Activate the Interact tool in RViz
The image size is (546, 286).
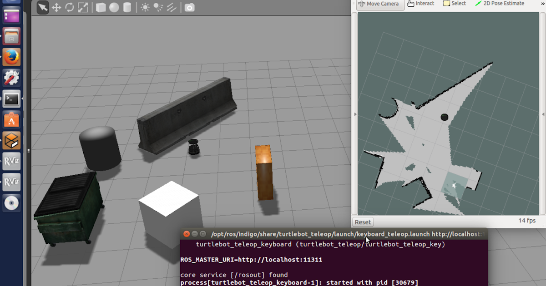(x=421, y=4)
